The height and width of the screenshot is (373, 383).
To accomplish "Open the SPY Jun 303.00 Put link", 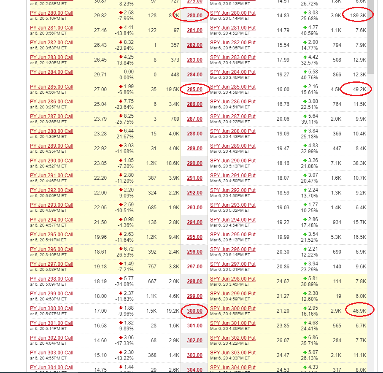I will (233, 352).
